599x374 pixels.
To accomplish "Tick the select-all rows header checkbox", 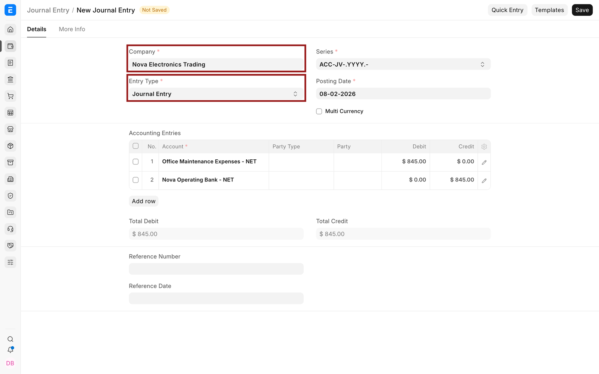I will (x=136, y=146).
